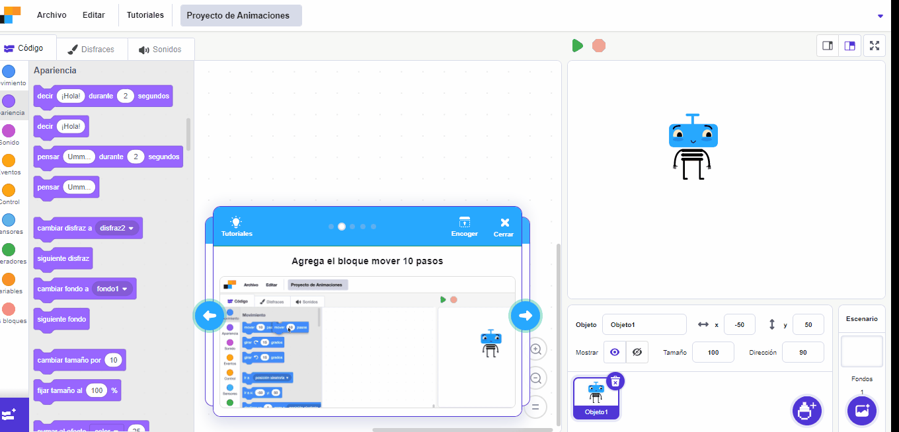Zoom in on the code workspace
The height and width of the screenshot is (432, 899).
point(536,349)
